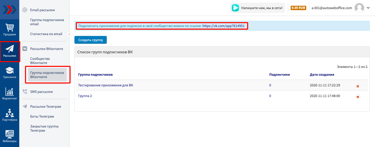Open the Маркетинг chart section

pyautogui.click(x=10, y=94)
